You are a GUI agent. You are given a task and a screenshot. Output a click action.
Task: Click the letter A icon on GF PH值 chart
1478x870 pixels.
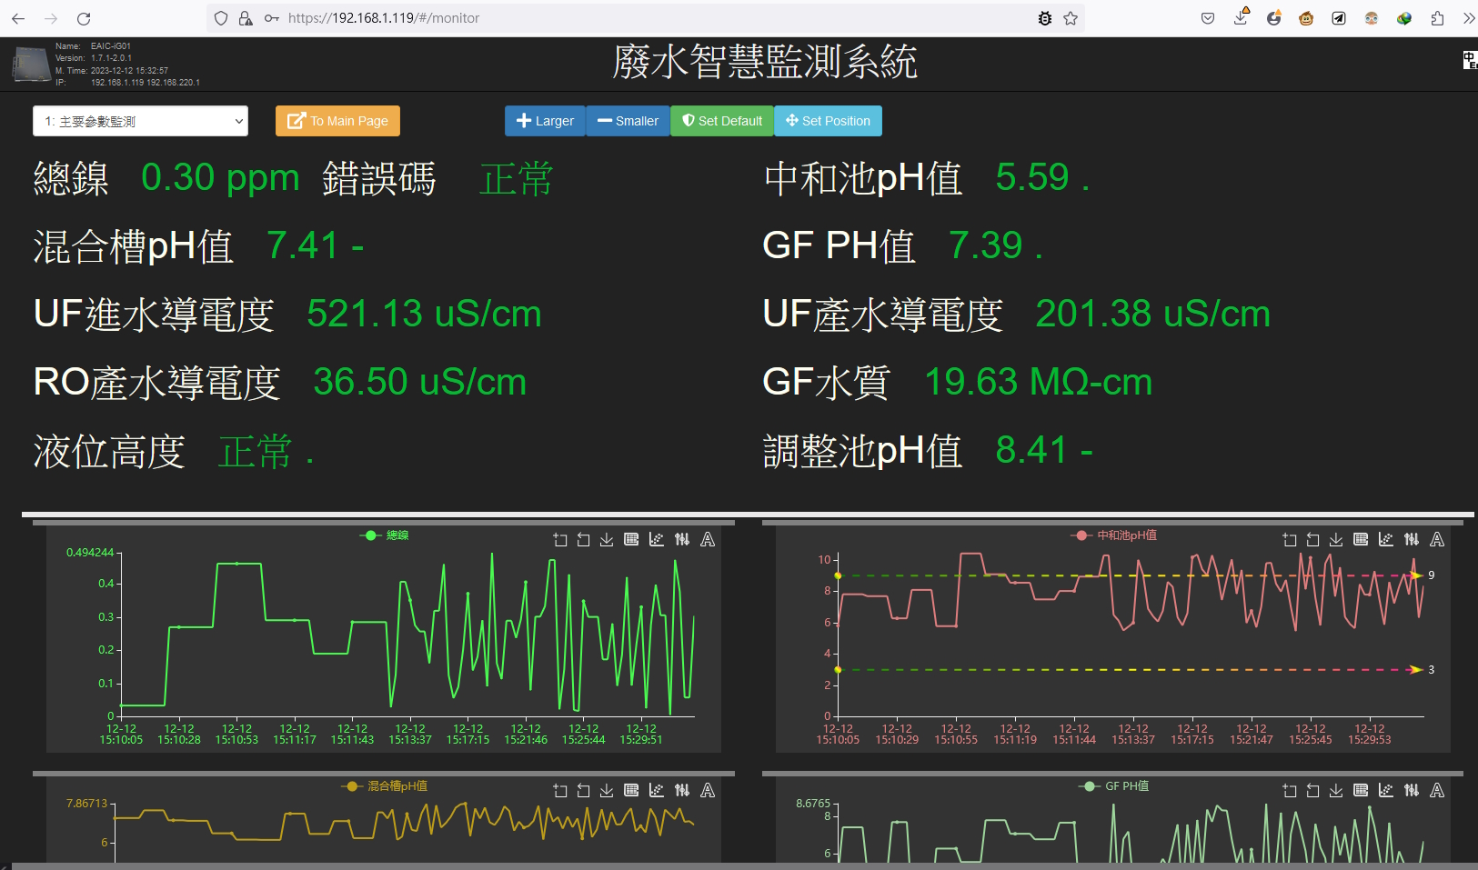(x=1437, y=791)
